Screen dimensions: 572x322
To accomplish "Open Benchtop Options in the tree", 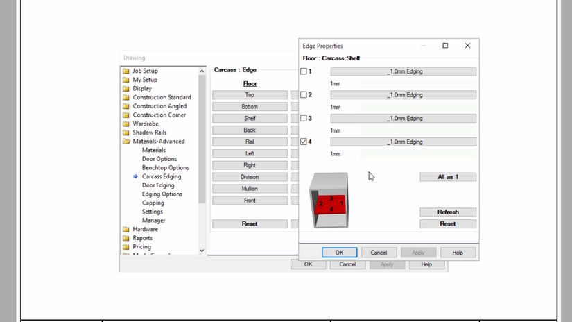I will [x=166, y=167].
